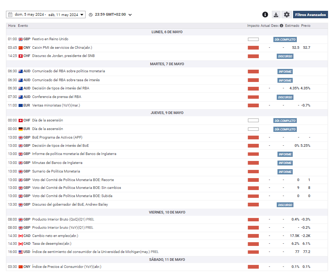The width and height of the screenshot is (334, 272).
Task: Click the info icon in the top toolbar
Action: pos(265,15)
